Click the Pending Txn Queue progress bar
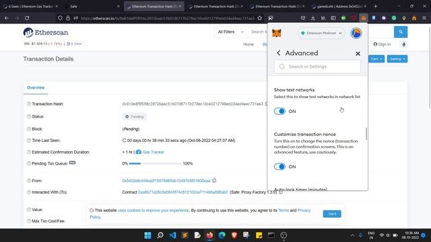Screen dimensions: 431x242 click(155, 163)
